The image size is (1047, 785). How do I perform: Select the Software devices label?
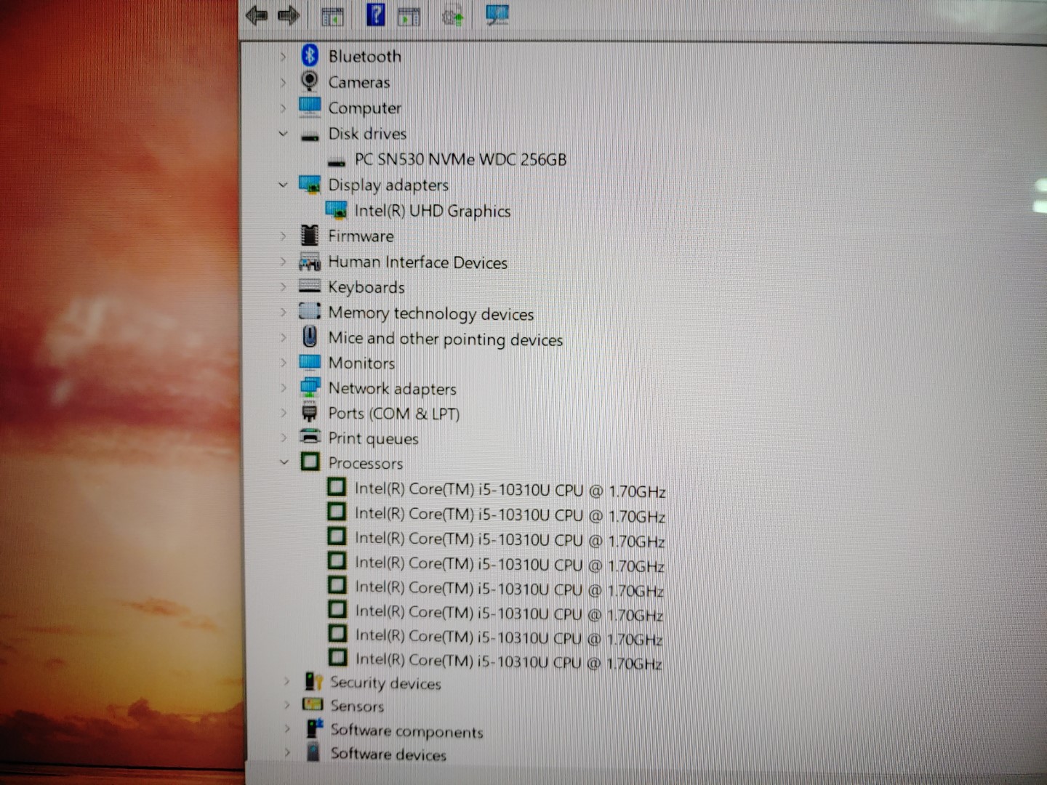388,754
